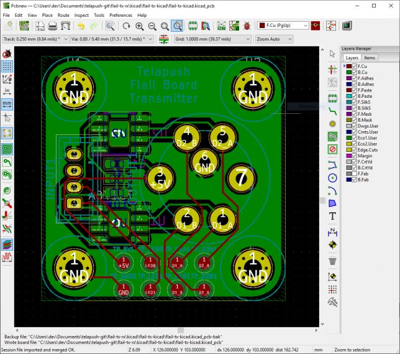Select the Add filled zone tool
The height and width of the screenshot is (354, 400).
click(332, 137)
